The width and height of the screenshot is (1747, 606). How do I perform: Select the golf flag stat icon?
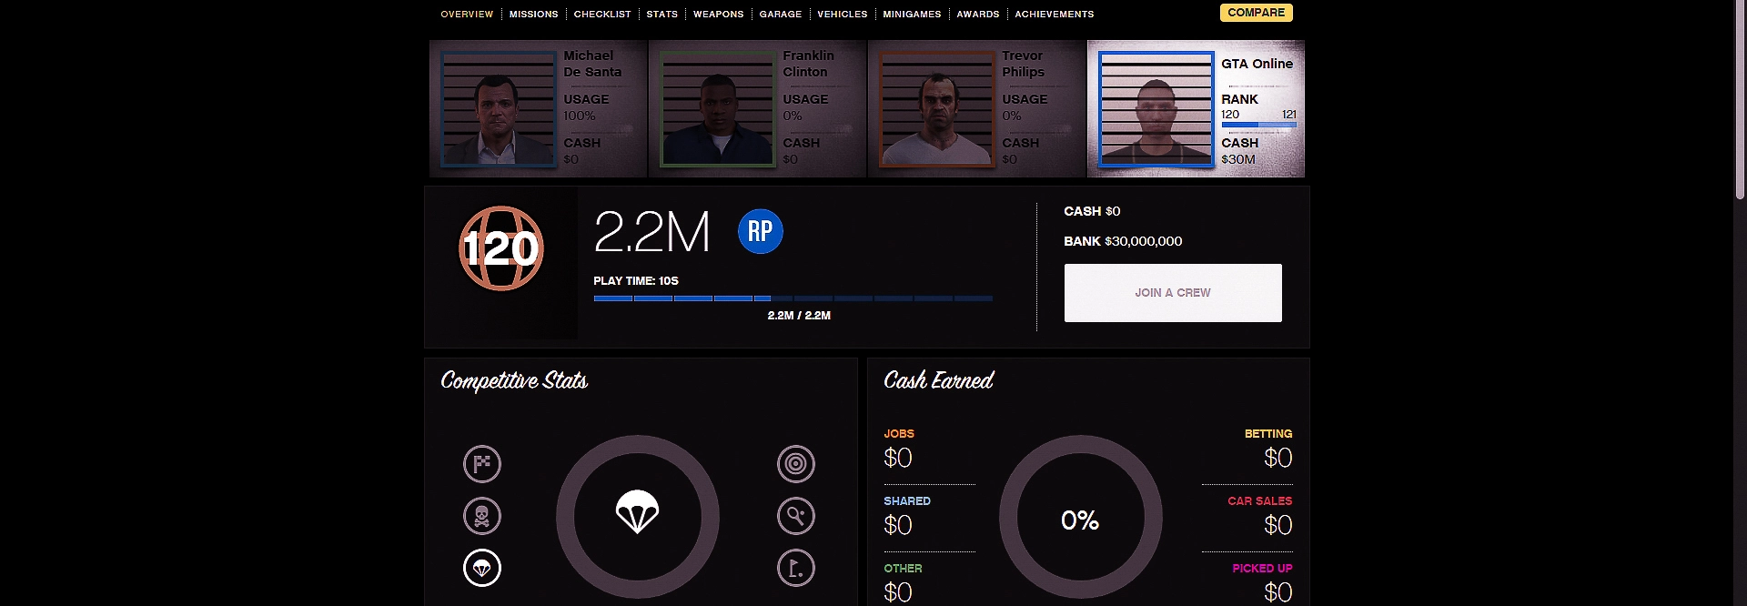click(796, 568)
